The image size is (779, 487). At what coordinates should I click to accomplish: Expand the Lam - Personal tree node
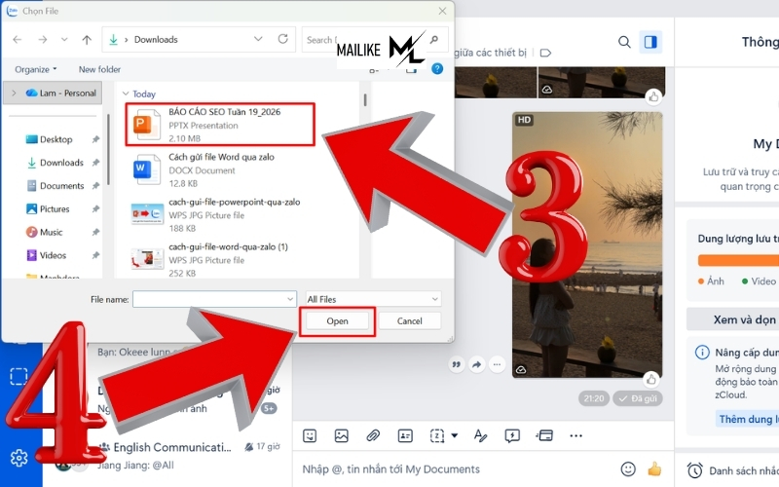14,93
